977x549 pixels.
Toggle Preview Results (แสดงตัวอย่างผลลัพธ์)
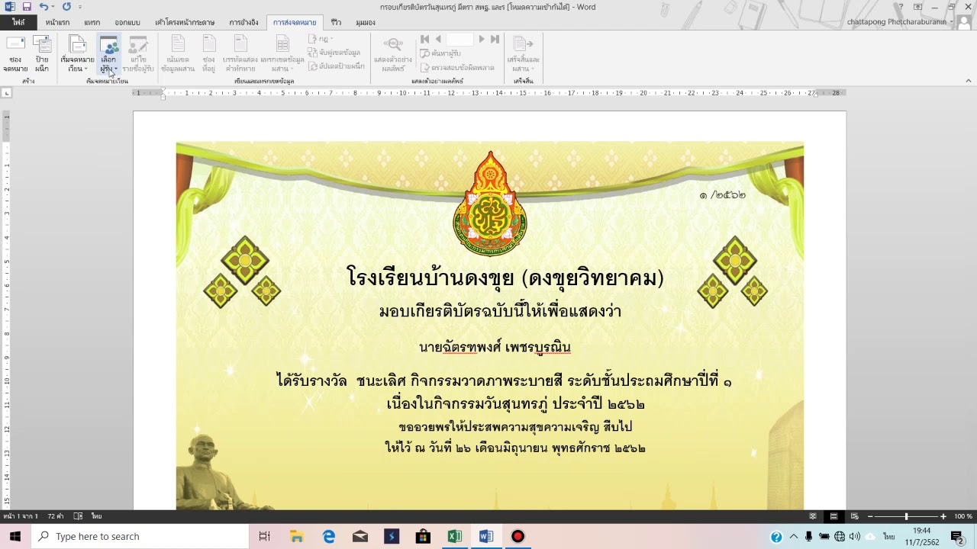[x=393, y=53]
